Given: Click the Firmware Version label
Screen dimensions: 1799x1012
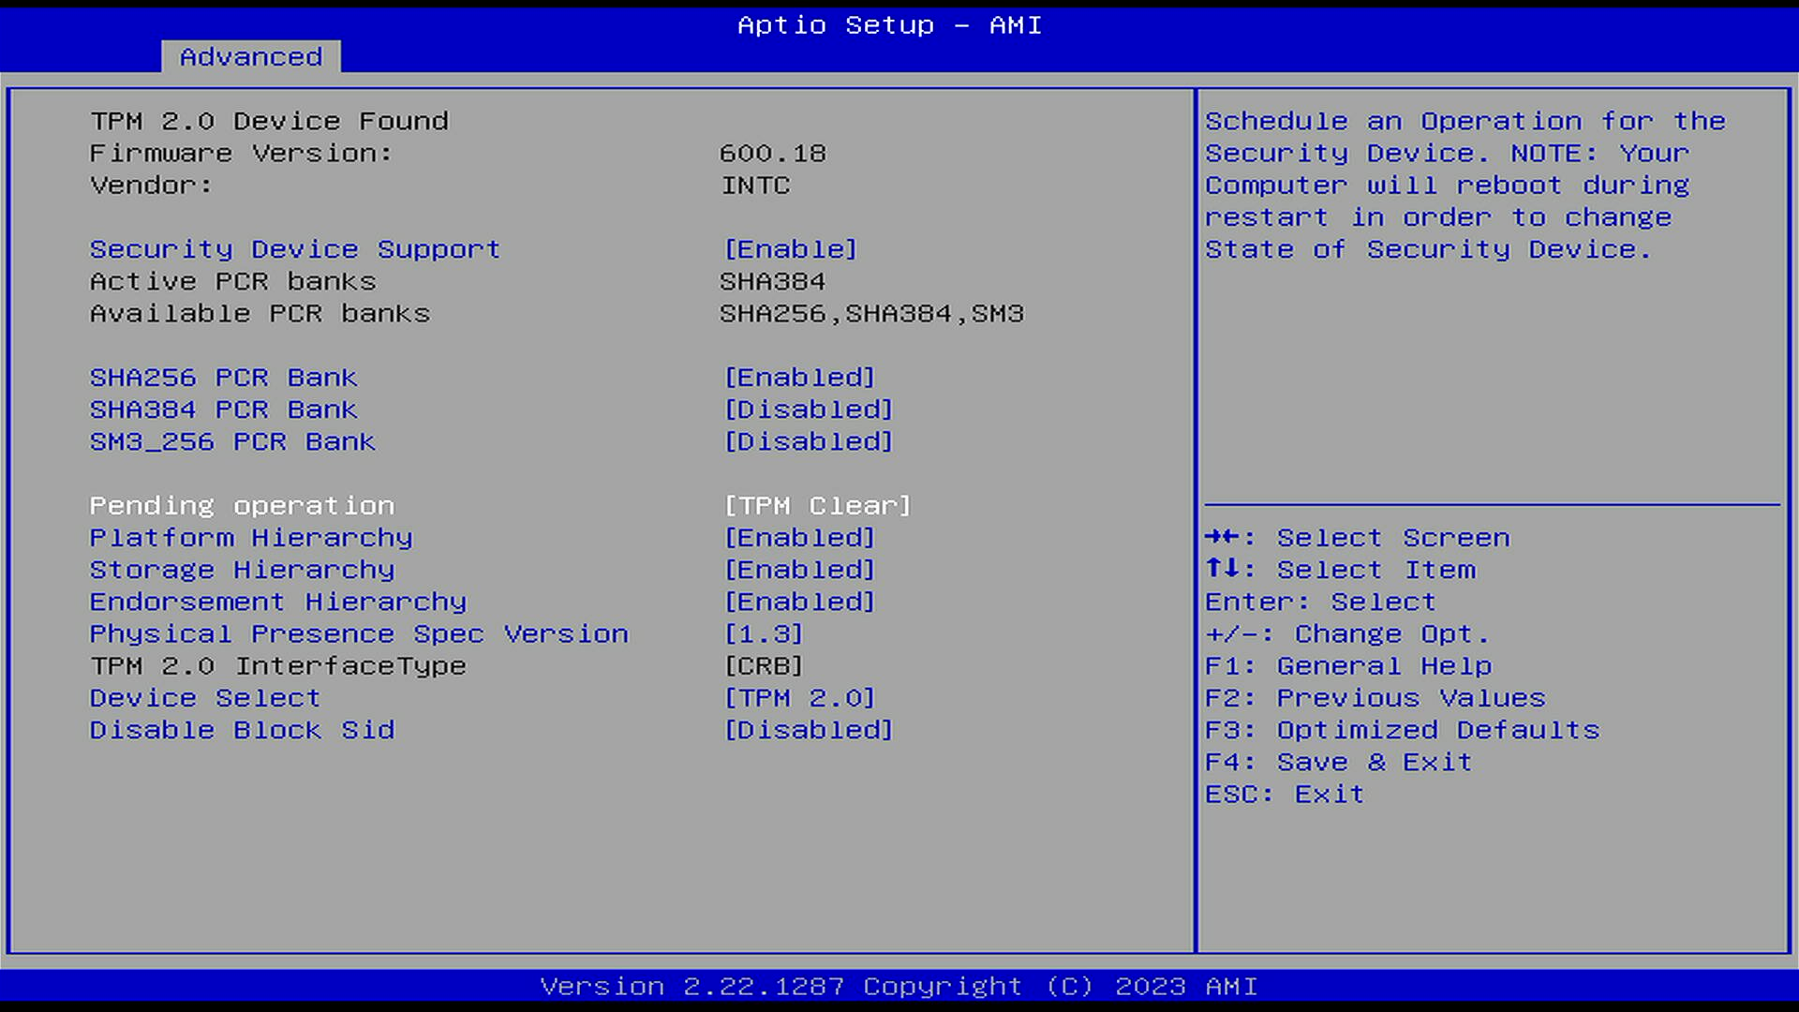Looking at the screenshot, I should (x=241, y=153).
